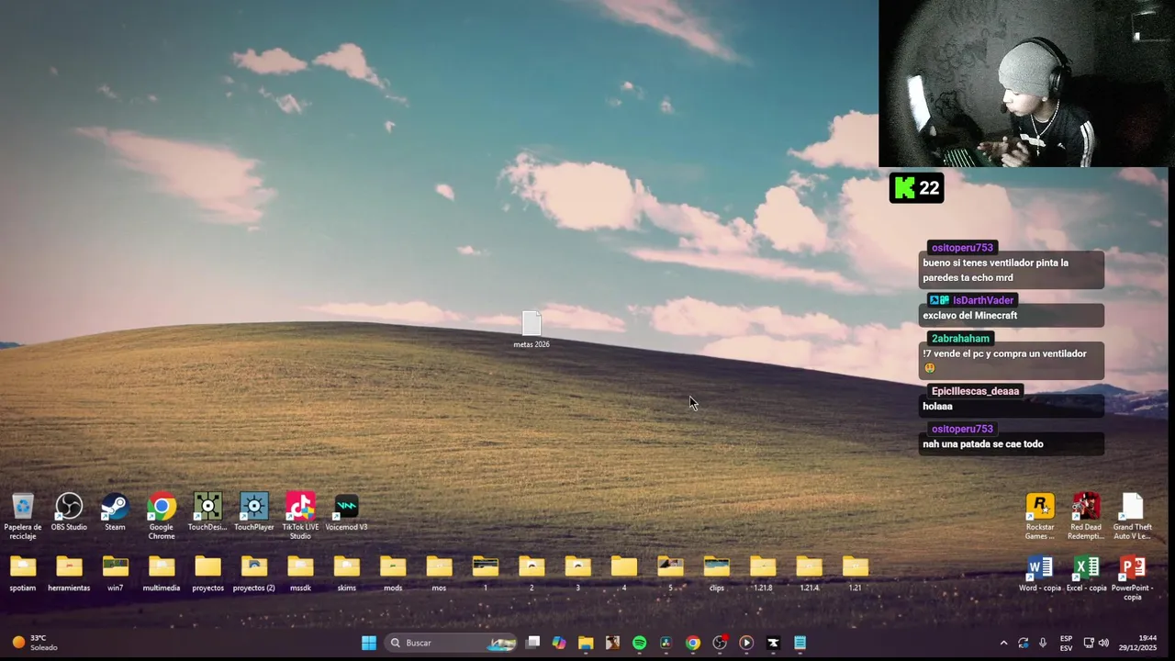This screenshot has width=1175, height=661.
Task: Open the Excel - copia shortcut
Action: coord(1086,574)
